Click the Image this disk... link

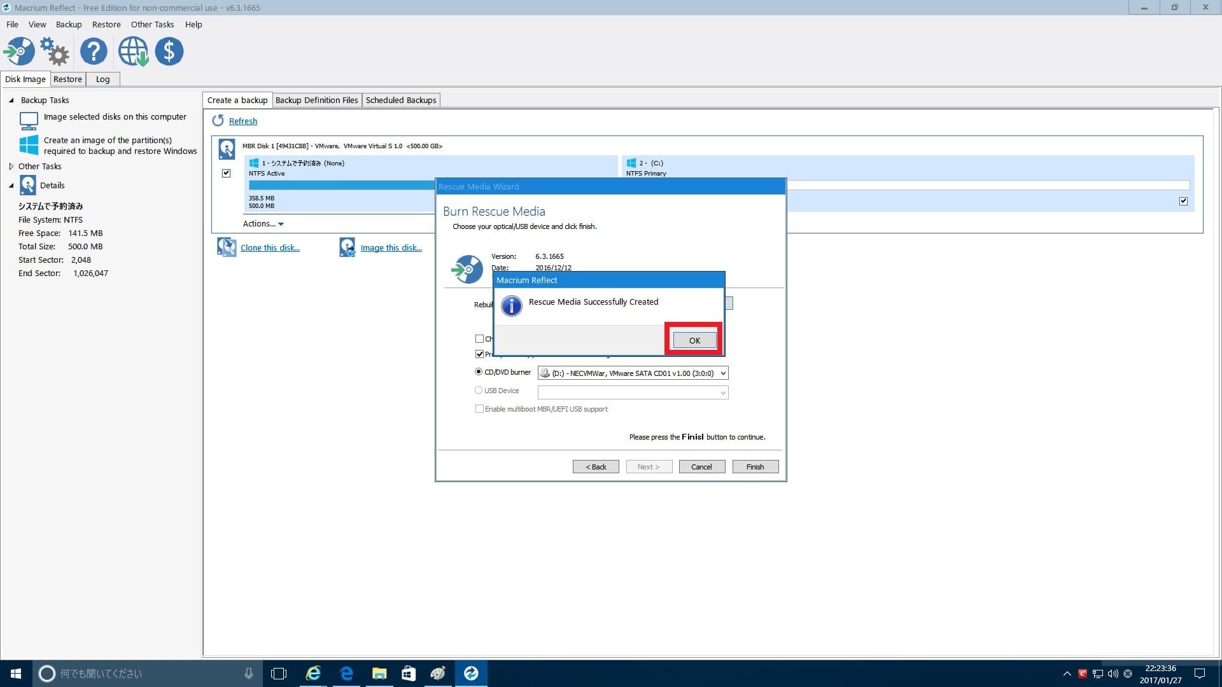391,247
